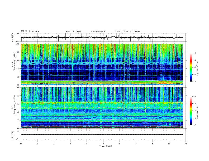Screen dimensions: 209x161
Task: Click the "VLF Spectra" plot title
Action: (x=30, y=32)
